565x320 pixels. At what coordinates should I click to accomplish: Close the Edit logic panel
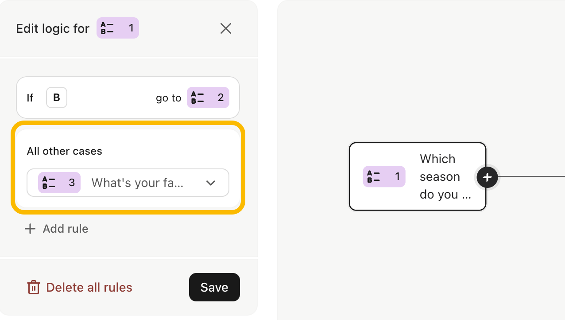[x=226, y=29]
